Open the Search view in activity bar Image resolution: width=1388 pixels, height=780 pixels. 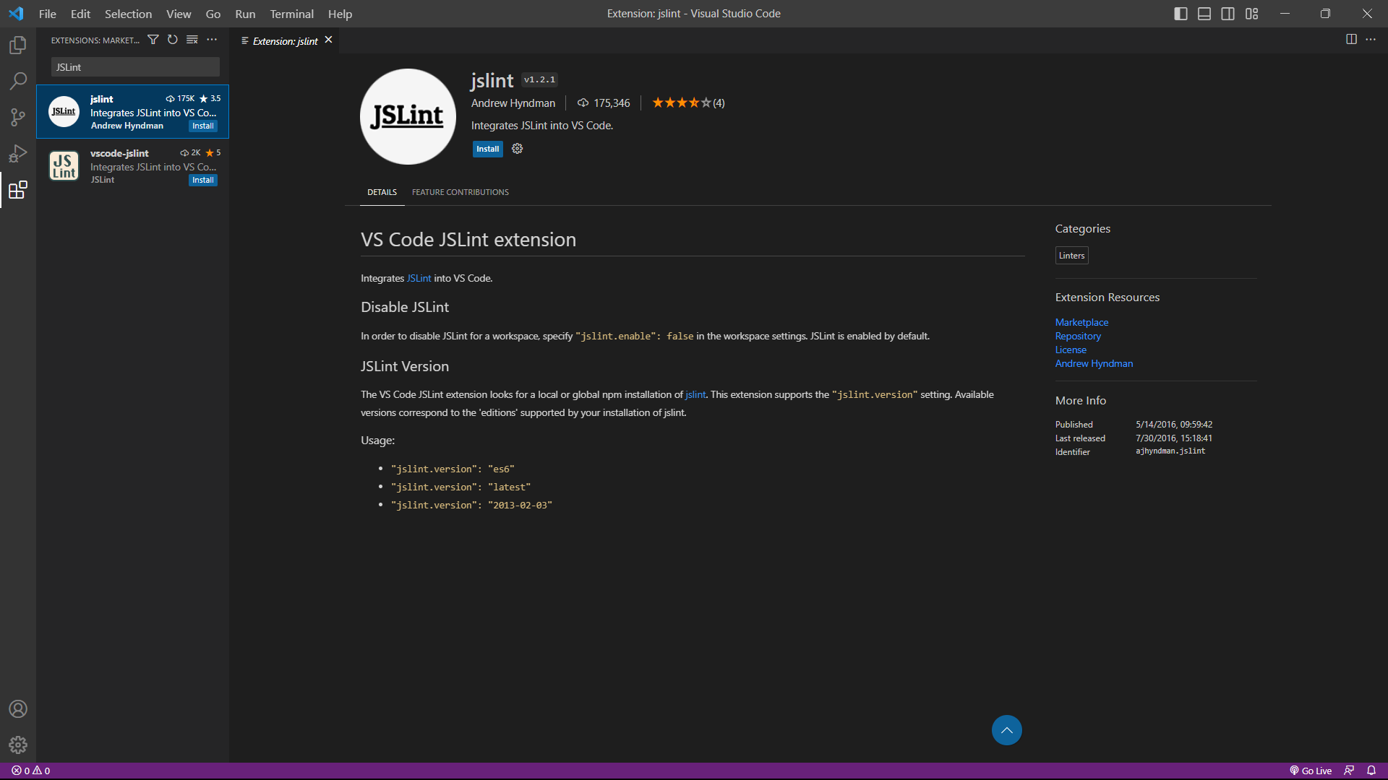pos(18,81)
